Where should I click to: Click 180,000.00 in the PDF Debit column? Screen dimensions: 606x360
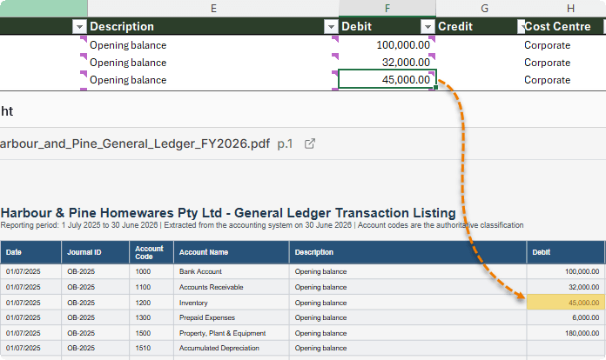(x=582, y=333)
